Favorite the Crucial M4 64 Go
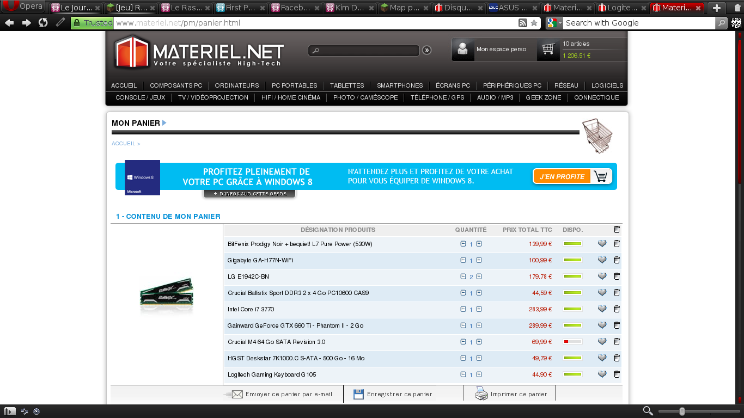This screenshot has height=418, width=744. pyautogui.click(x=602, y=342)
